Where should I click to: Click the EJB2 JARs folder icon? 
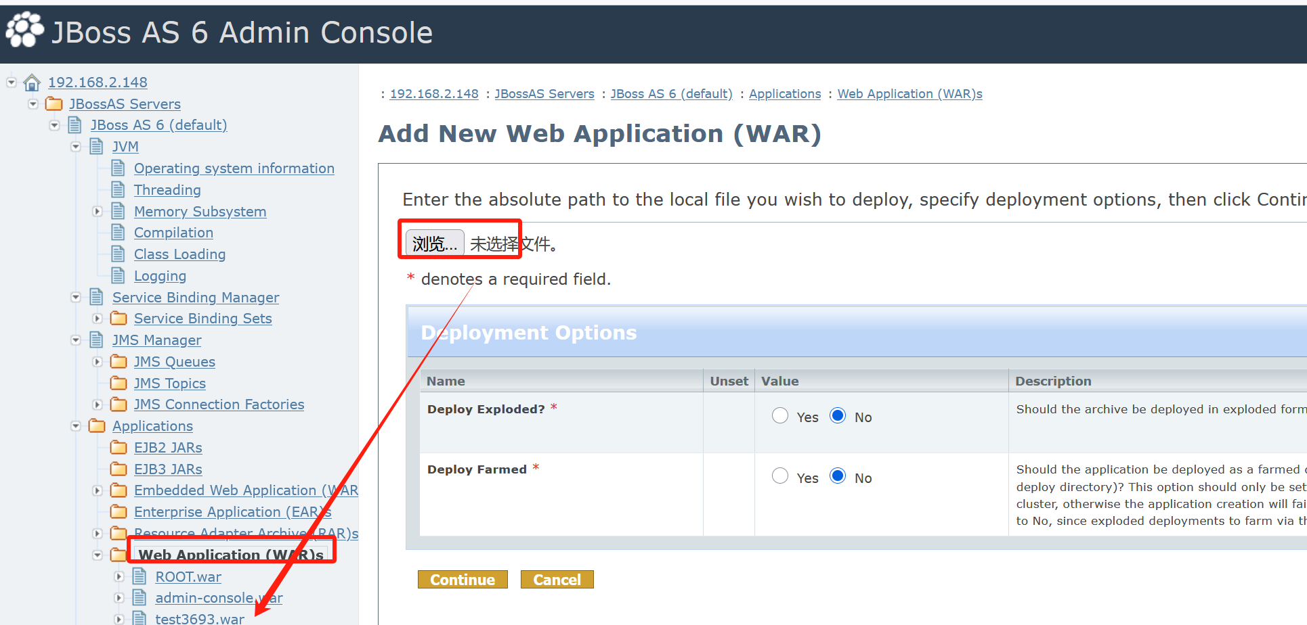click(x=119, y=447)
